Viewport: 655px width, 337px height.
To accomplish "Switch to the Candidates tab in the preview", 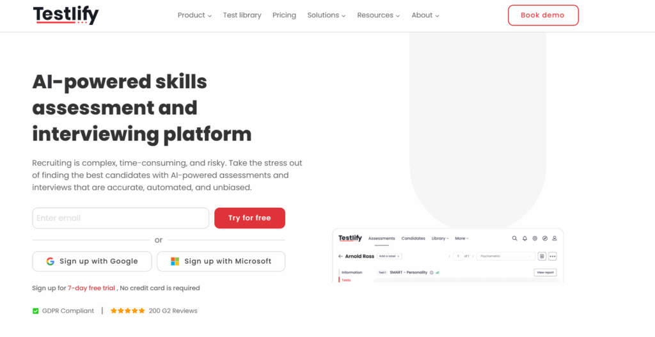I will (x=413, y=239).
